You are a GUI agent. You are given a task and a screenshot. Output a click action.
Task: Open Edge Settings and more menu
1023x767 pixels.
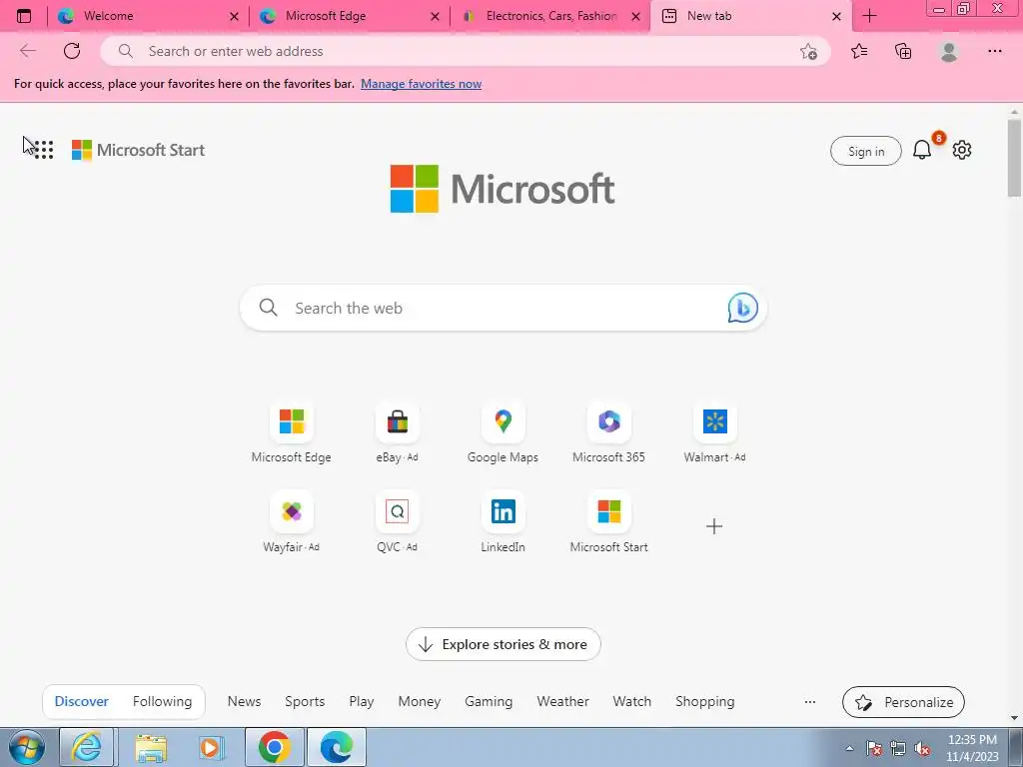coord(994,51)
